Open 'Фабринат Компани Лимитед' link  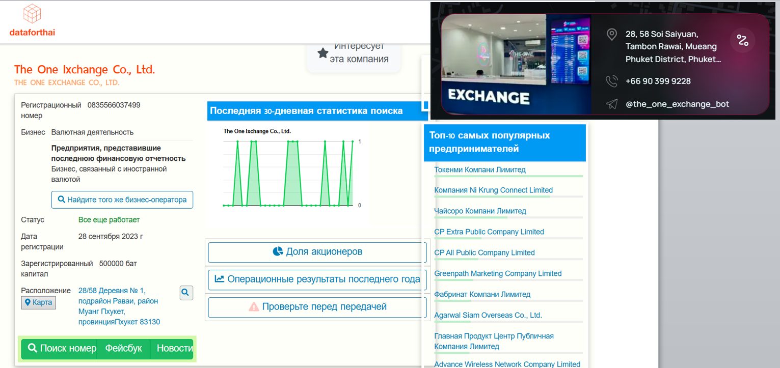click(482, 294)
